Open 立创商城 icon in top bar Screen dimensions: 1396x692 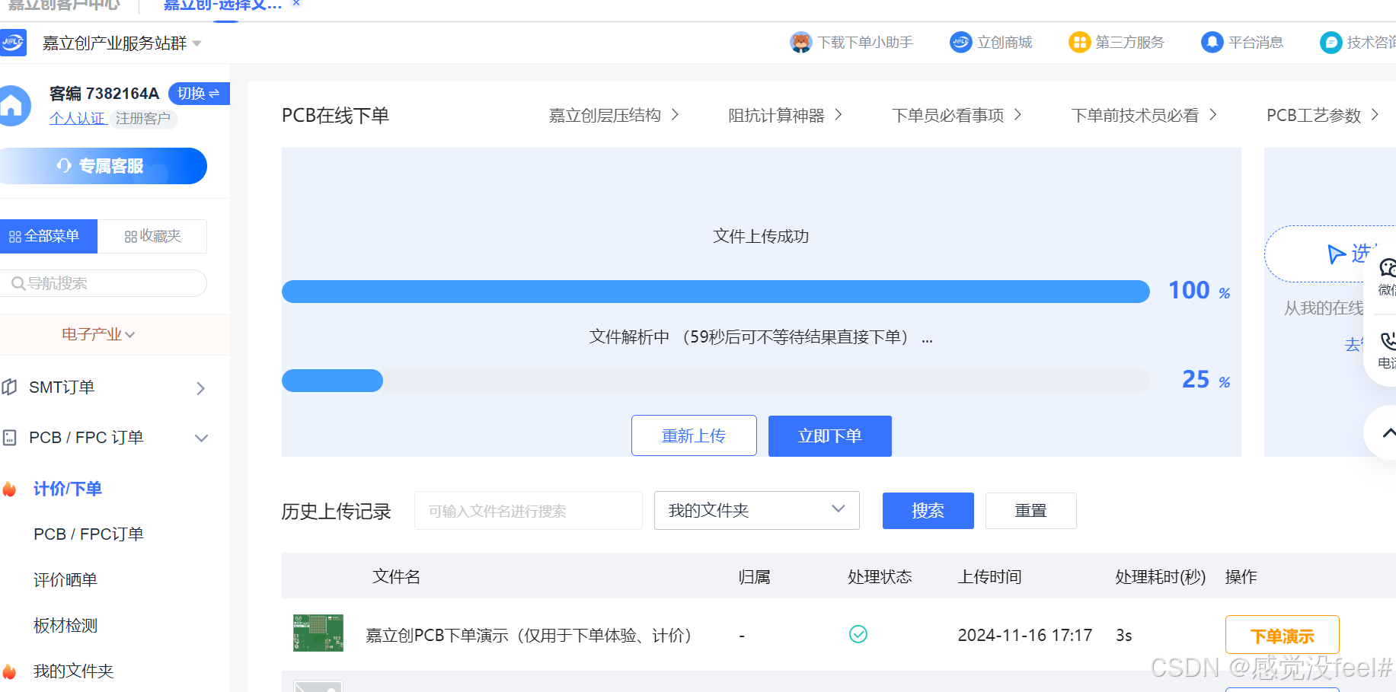(961, 43)
